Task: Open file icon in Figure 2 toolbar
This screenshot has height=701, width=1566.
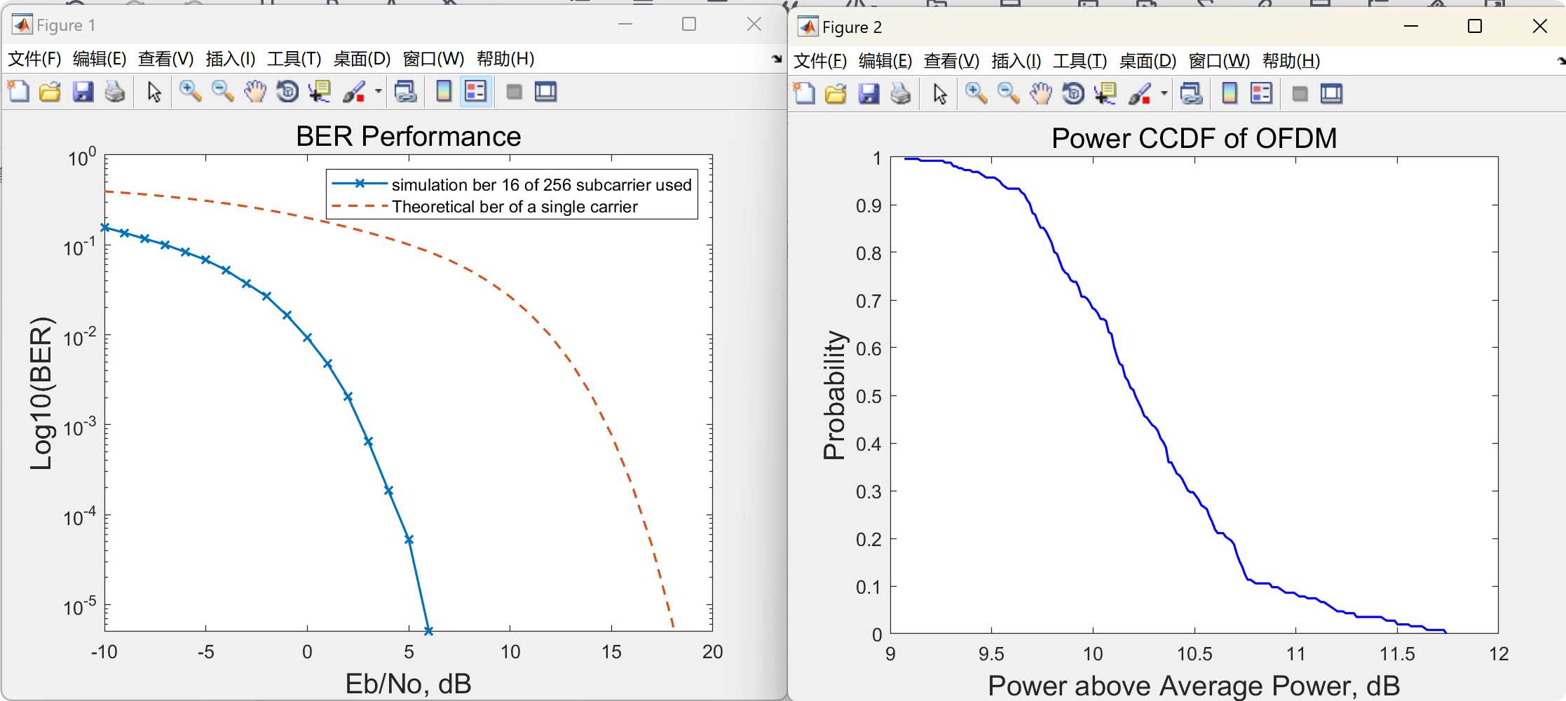Action: (836, 94)
